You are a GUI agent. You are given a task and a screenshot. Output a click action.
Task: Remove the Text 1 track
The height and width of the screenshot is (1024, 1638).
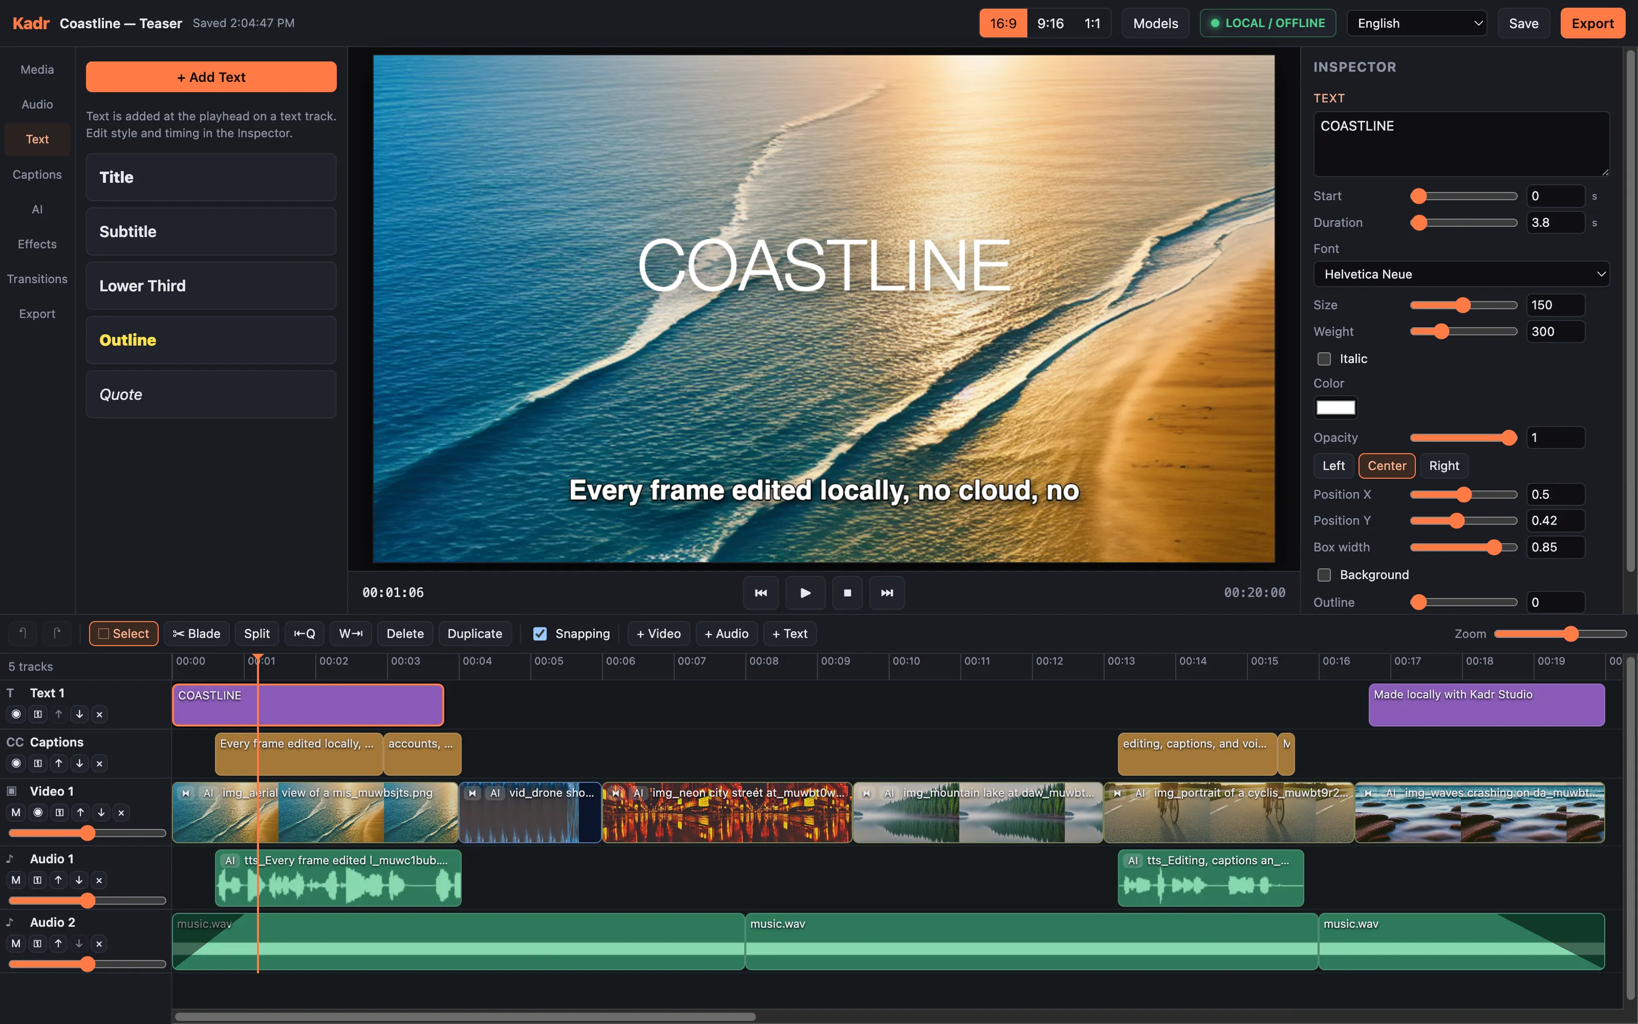(x=99, y=714)
